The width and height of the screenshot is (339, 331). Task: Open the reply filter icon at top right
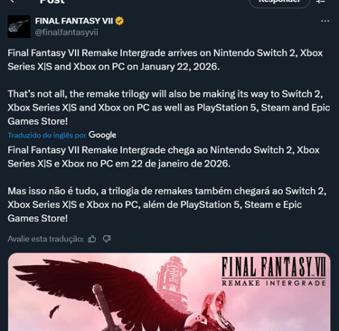tap(321, 2)
